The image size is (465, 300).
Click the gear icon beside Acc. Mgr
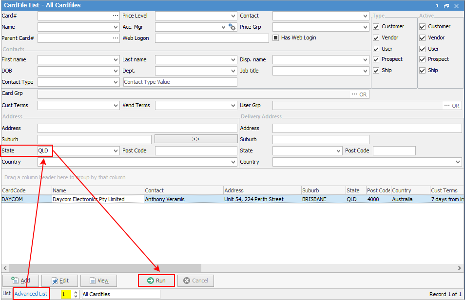232,27
